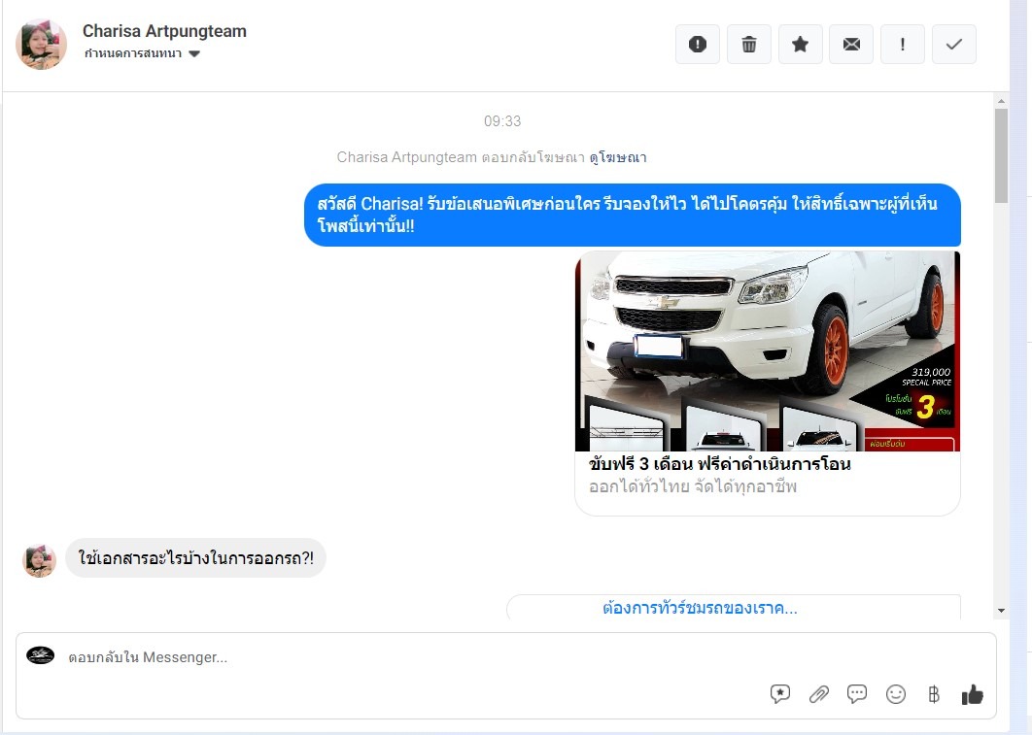Click the page avatar beside reply box
Image resolution: width=1032 pixels, height=735 pixels.
[40, 655]
